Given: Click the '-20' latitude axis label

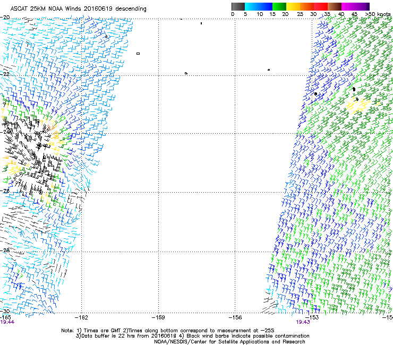Looking at the screenshot, I should coord(5,18).
